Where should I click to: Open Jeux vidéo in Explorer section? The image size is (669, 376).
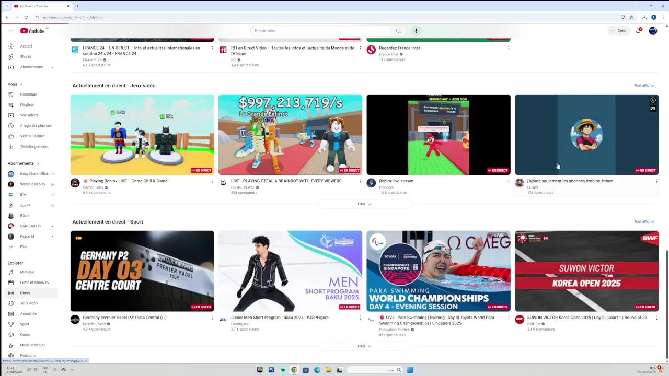coord(30,303)
